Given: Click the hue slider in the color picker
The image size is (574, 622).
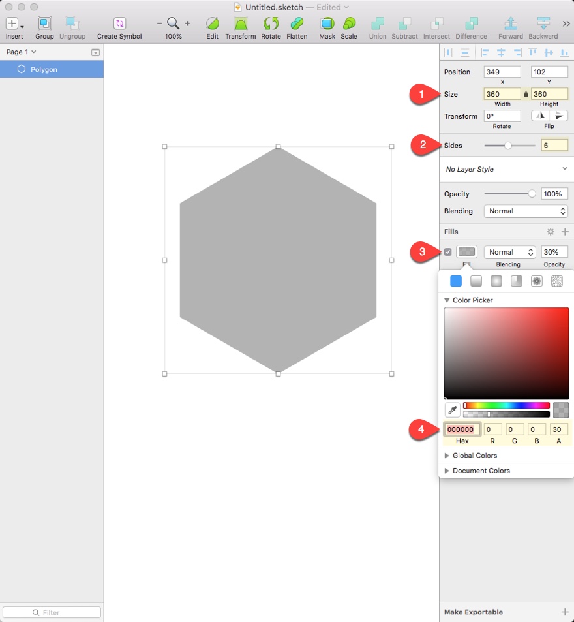Looking at the screenshot, I should (506, 405).
